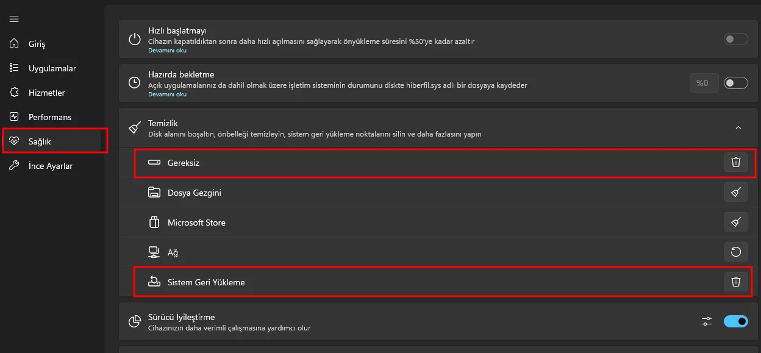Click the broom icon for Dosya Gezgini
761x353 pixels.
[x=735, y=192]
